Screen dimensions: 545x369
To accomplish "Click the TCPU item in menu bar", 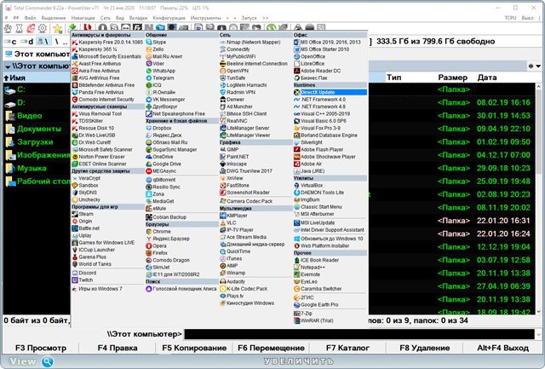I will point(510,18).
